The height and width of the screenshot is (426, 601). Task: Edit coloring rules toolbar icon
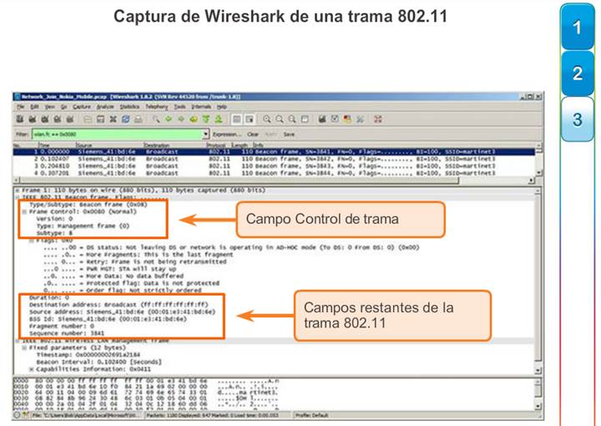coord(347,119)
